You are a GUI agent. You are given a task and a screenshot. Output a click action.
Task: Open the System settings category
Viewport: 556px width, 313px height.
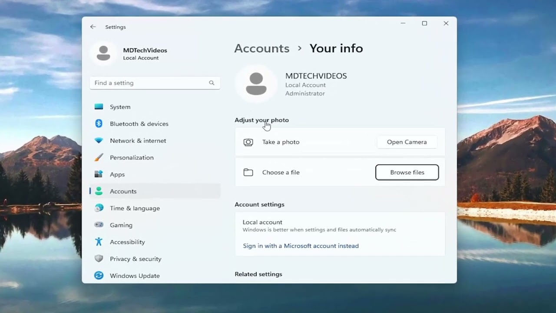[x=155, y=107]
